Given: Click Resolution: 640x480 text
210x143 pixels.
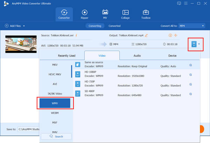Looking at the screenshot, I should pos(129,95).
